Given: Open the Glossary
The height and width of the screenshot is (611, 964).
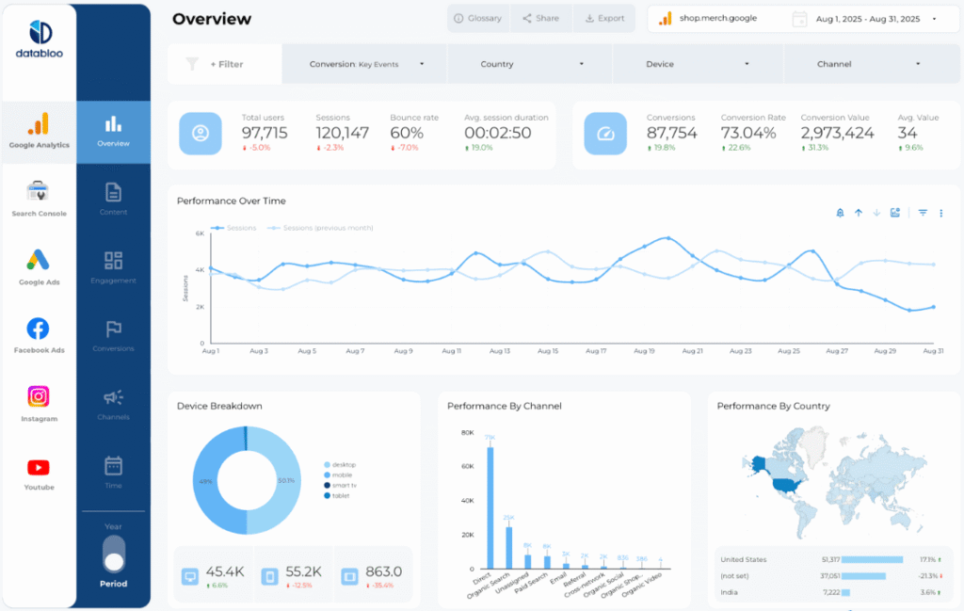Looking at the screenshot, I should [x=476, y=18].
